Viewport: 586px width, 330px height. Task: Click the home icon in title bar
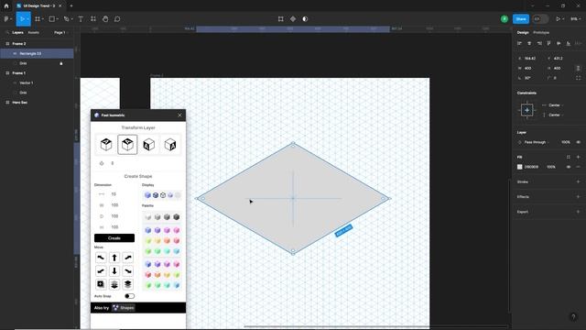click(6, 6)
